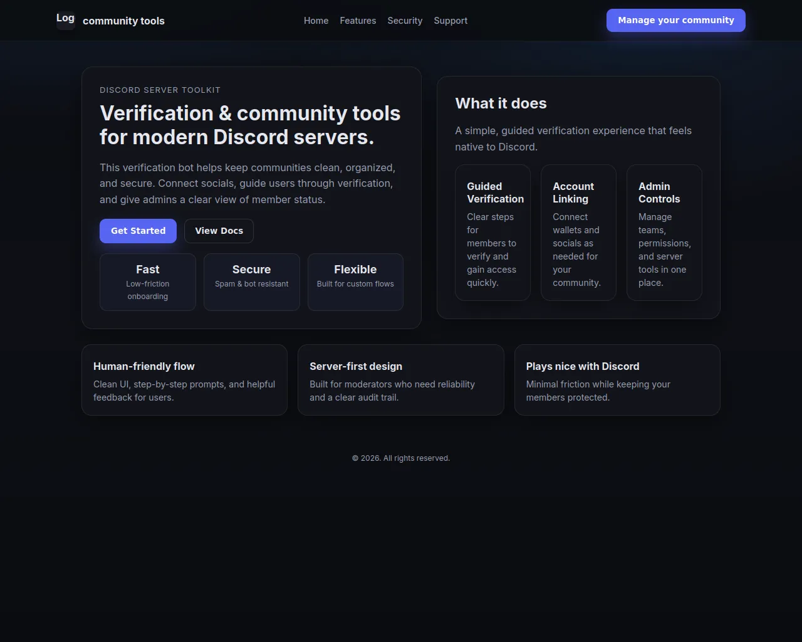Click the © 2026 All rights reserved text
This screenshot has width=802, height=642.
401,458
